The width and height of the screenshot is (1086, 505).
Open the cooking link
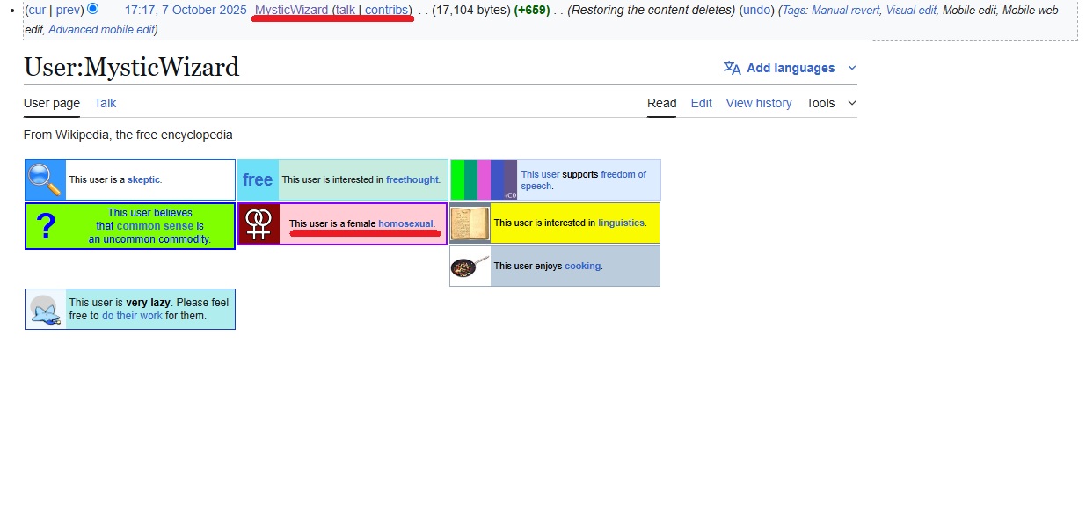582,266
